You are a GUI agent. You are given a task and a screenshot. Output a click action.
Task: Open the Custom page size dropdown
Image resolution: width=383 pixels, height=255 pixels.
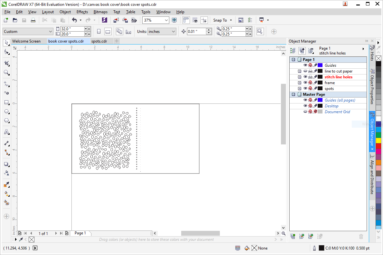pyautogui.click(x=50, y=31)
